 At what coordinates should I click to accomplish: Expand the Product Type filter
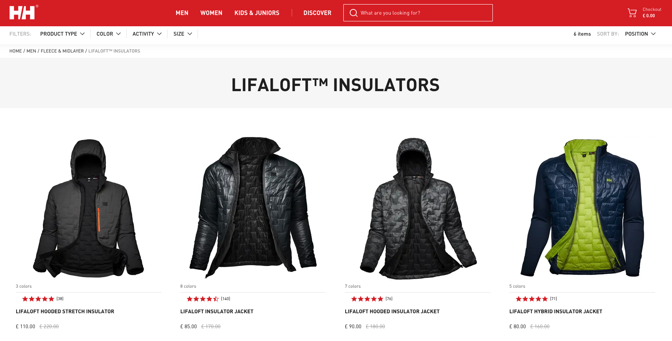pos(62,34)
